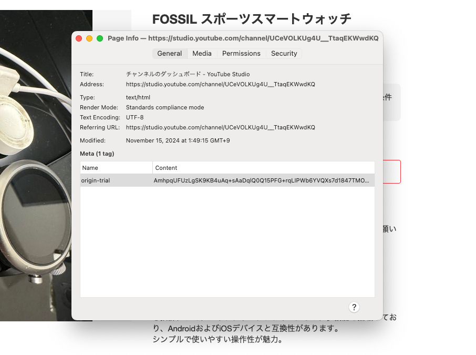Click the UTF-8 encoding value
The width and height of the screenshot is (476, 355).
click(x=135, y=117)
